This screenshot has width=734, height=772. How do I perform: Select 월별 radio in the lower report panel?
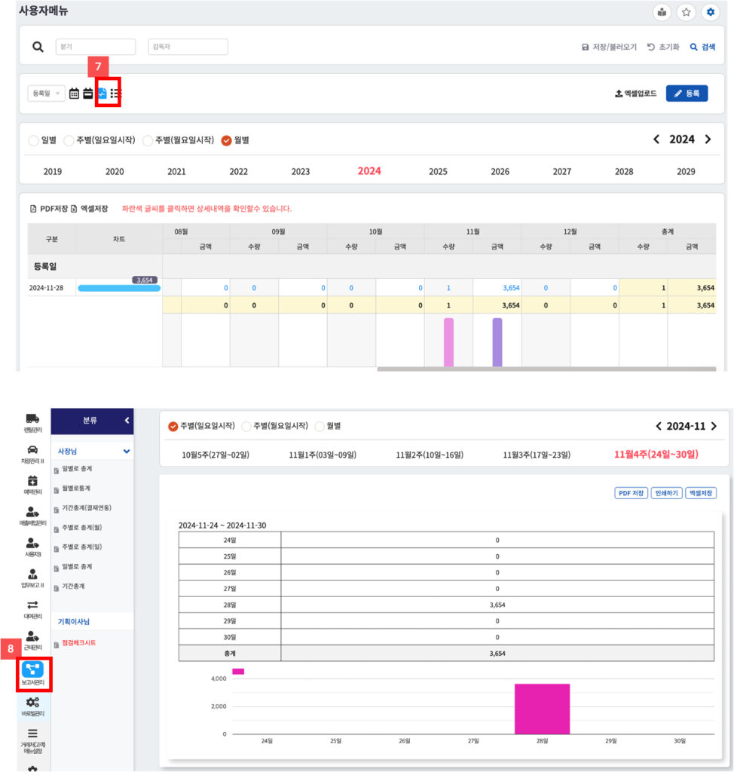(x=320, y=426)
